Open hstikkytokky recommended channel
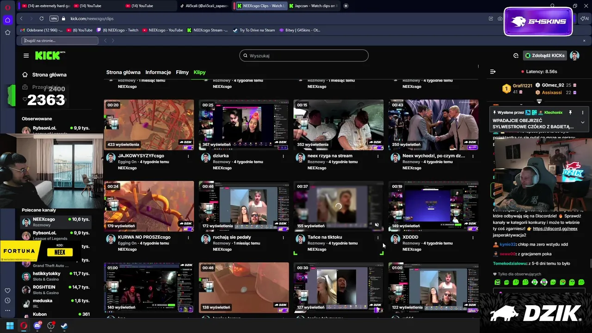The image size is (592, 333). pos(56,276)
